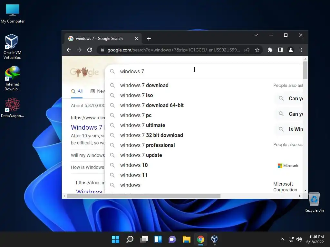This screenshot has width=330, height=247.
Task: Show hidden system tray icons chevron
Action: pos(282,239)
